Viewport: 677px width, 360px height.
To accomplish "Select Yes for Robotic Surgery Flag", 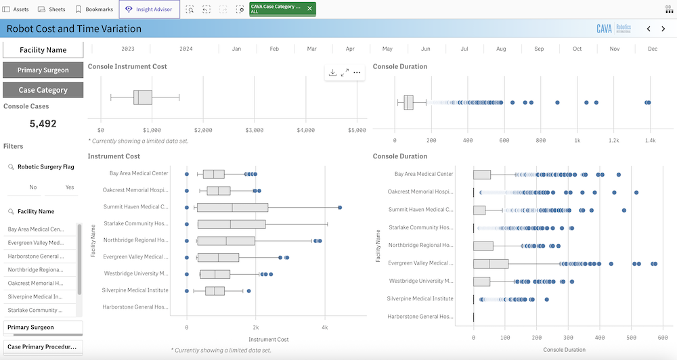I will 69,187.
